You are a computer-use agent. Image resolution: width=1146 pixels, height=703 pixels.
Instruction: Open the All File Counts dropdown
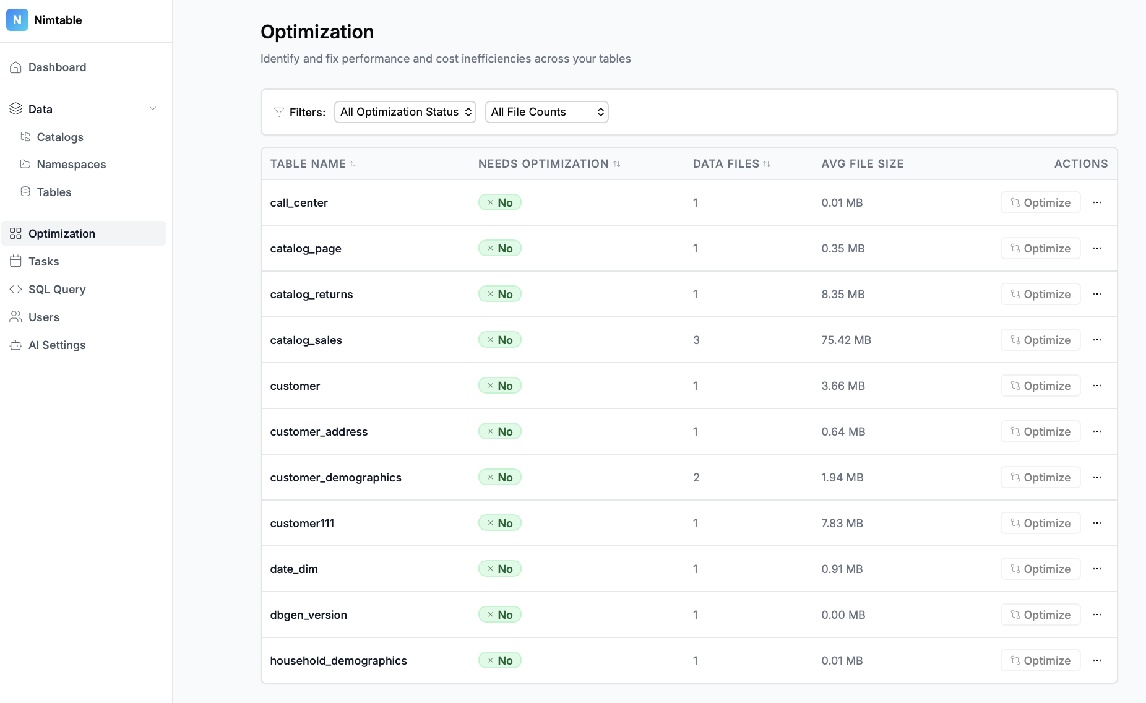tap(546, 112)
